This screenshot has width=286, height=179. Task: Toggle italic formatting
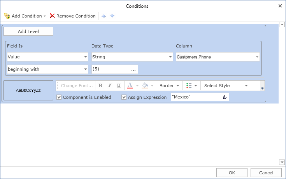[x=109, y=86]
